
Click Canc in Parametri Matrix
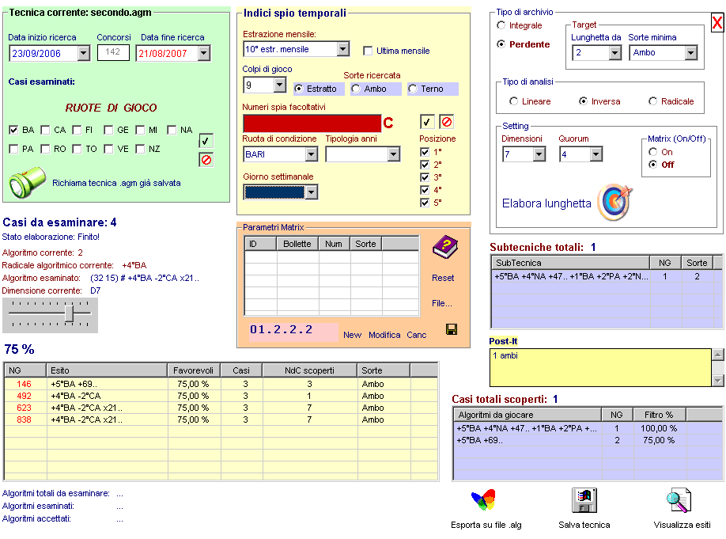[417, 335]
